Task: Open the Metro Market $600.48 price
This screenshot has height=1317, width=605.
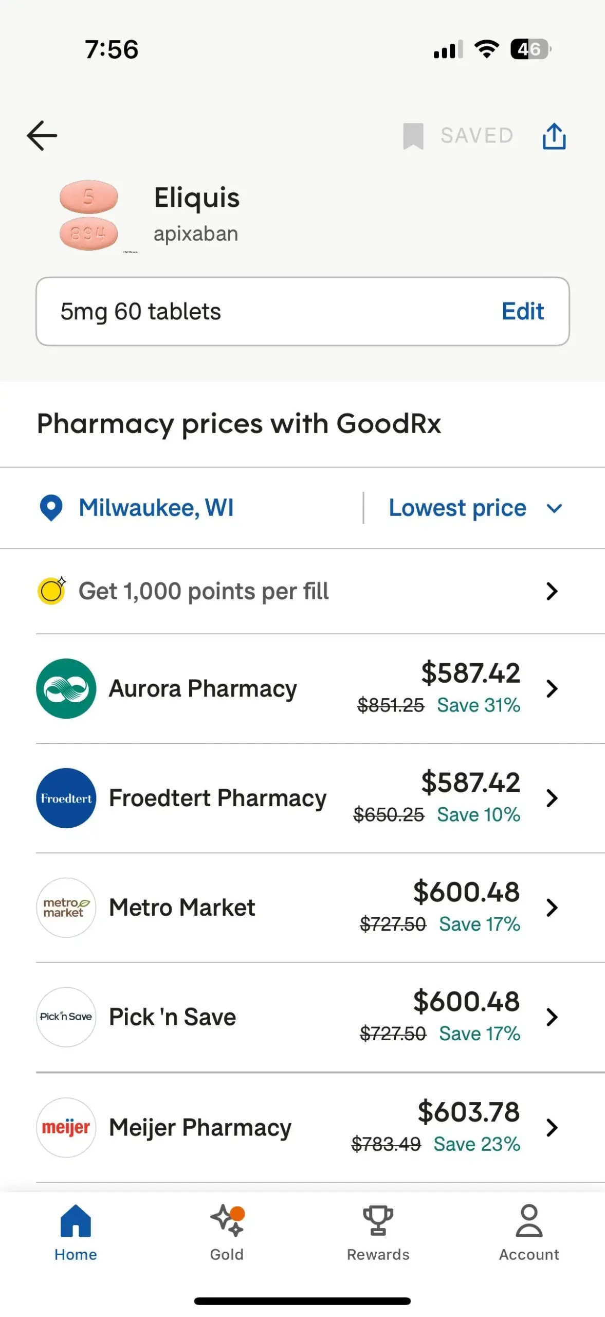Action: (466, 892)
